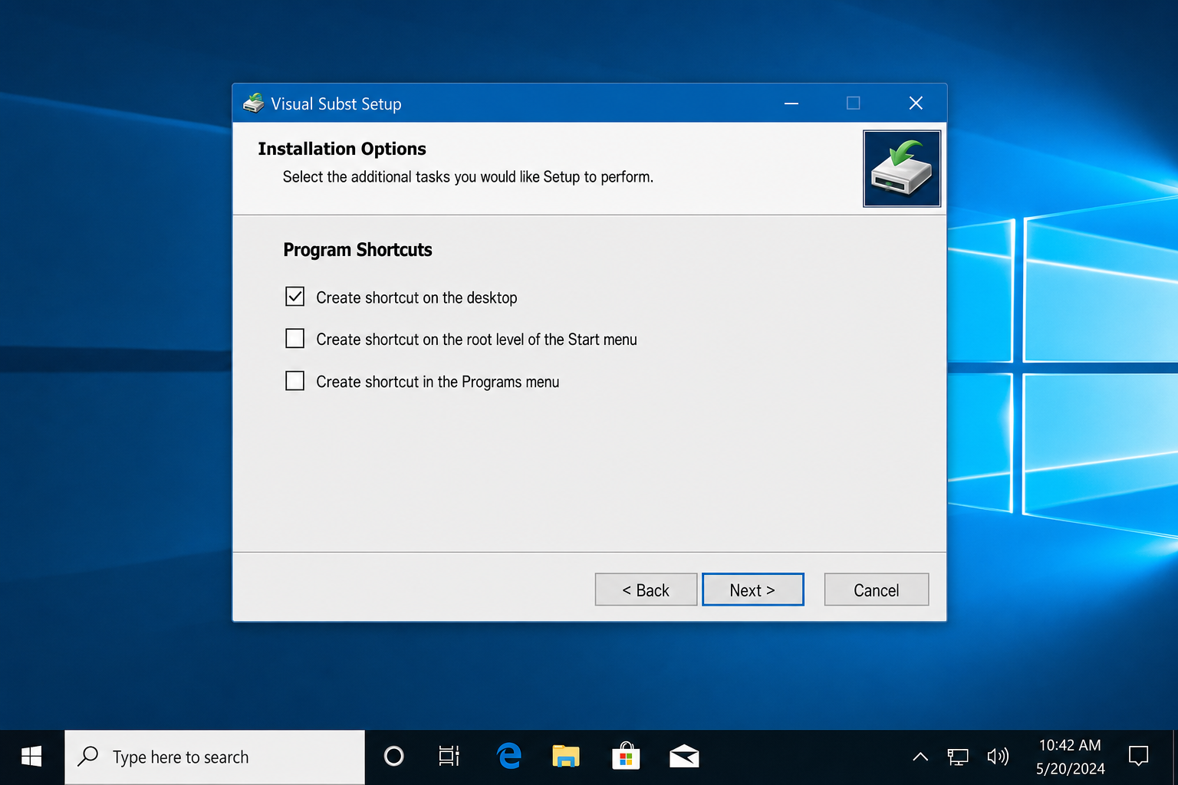Minimize the Visual Subst Setup window
This screenshot has height=785, width=1178.
(x=791, y=103)
